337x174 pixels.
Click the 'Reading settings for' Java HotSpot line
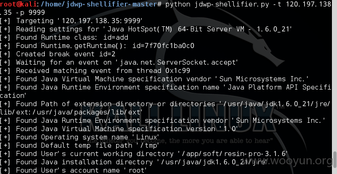pos(146,29)
